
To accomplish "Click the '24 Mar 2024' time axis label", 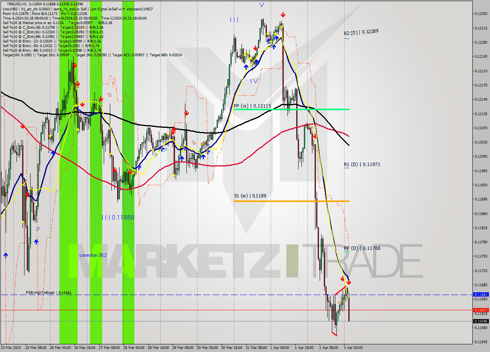I will click(x=11, y=348).
